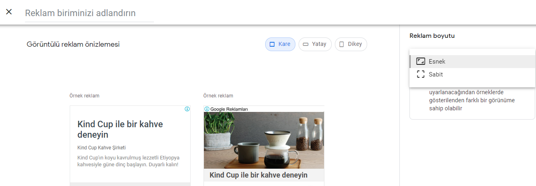
Task: Click ad description mentioning Etiyopya kahvesi
Action: (128, 161)
